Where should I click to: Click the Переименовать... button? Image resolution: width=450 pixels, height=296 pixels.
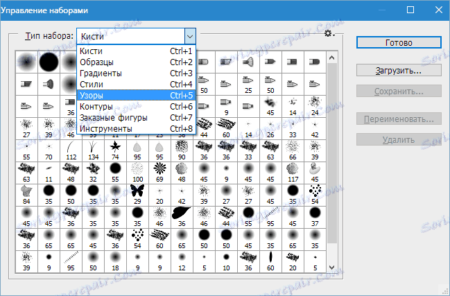(x=399, y=119)
